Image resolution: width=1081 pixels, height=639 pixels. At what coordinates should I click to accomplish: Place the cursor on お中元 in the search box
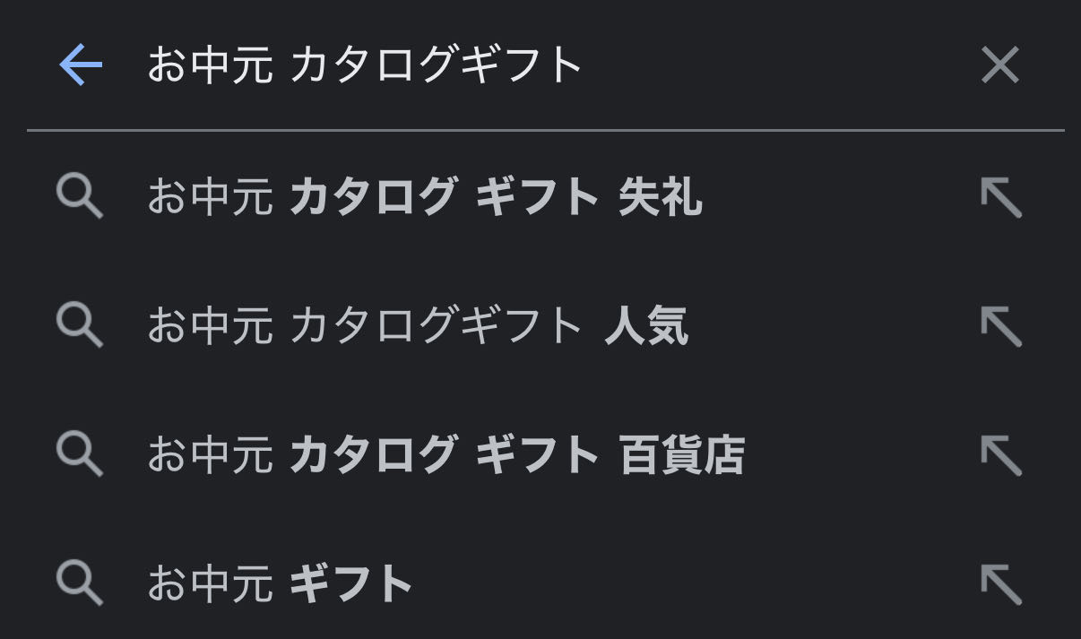210,65
